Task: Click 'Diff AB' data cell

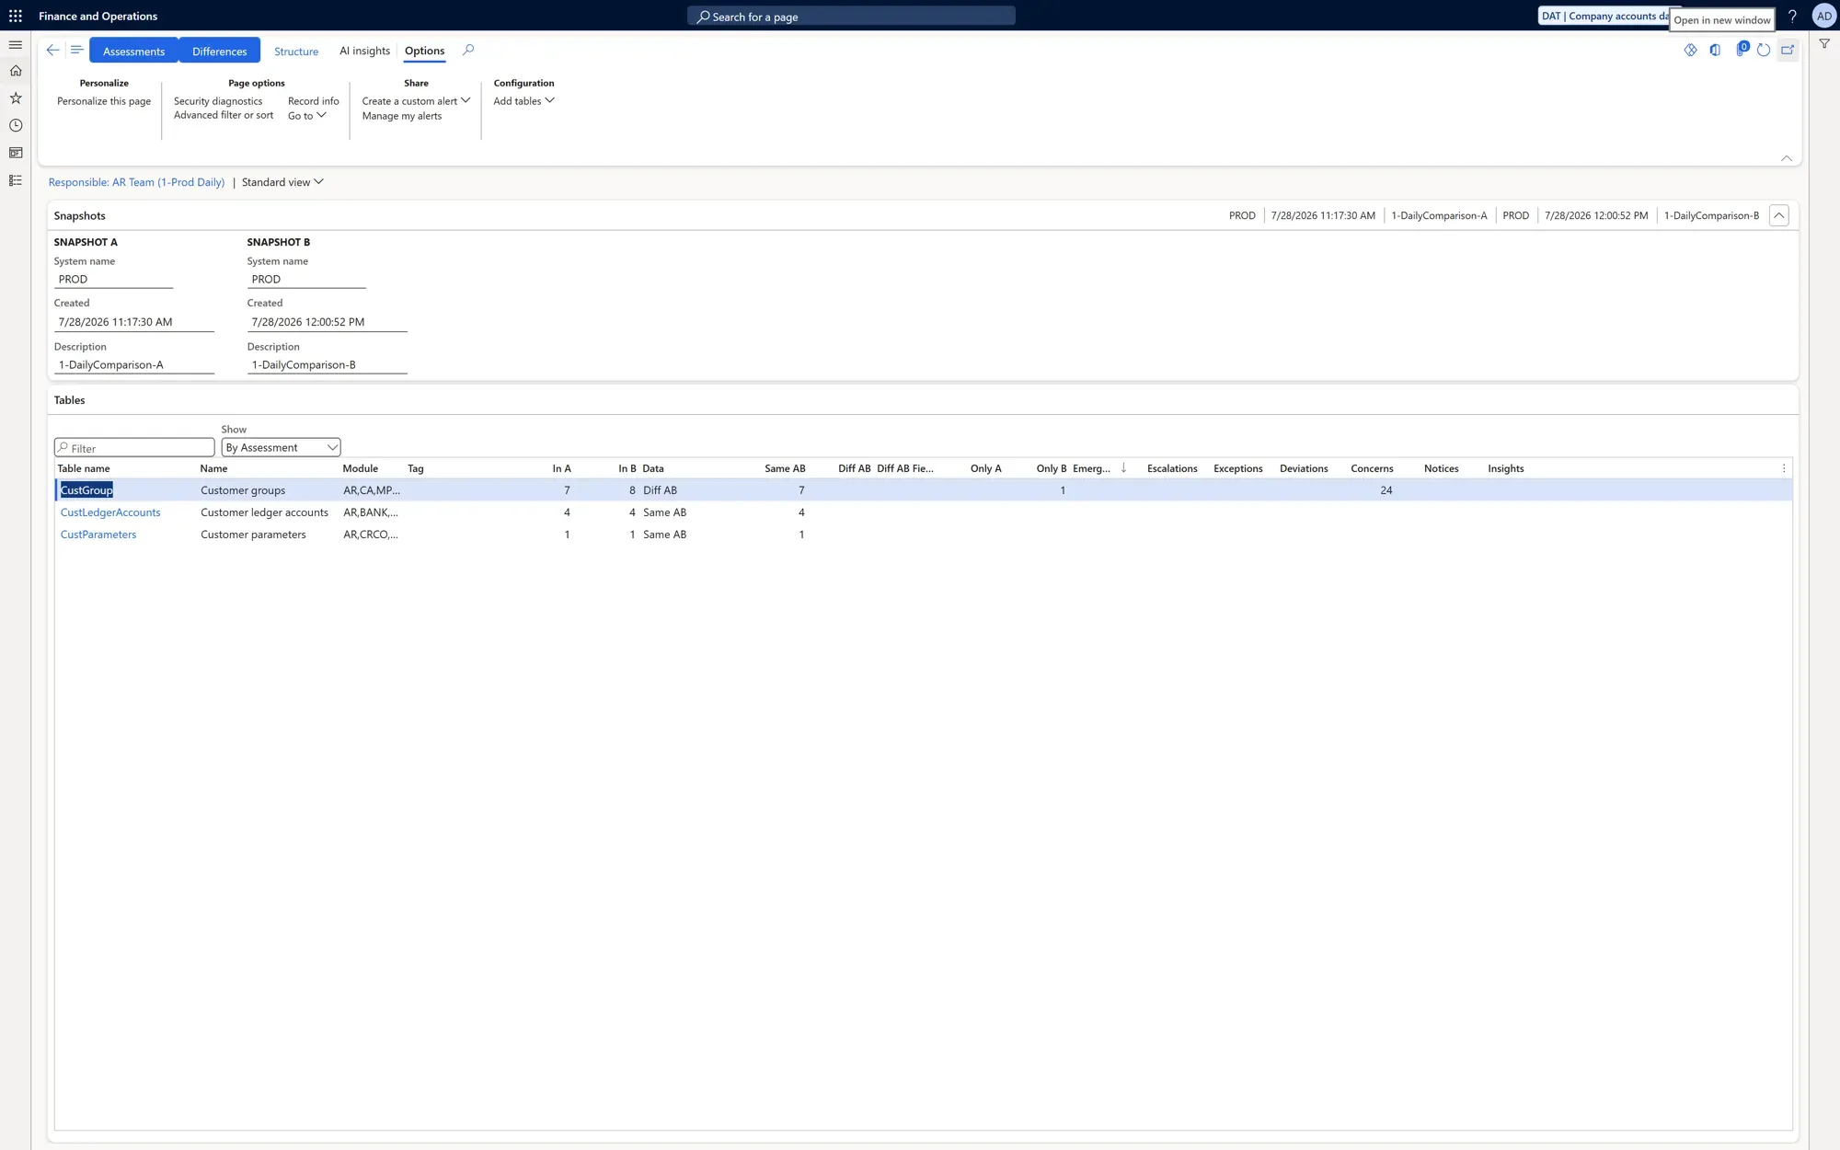Action: coord(660,490)
